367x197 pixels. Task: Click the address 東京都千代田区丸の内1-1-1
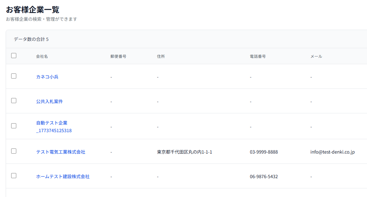(x=184, y=152)
